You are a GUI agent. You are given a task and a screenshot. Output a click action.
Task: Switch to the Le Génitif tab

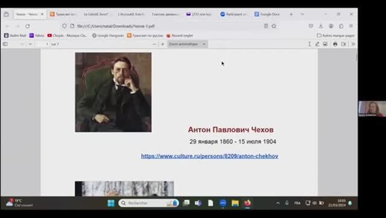[x=96, y=14]
